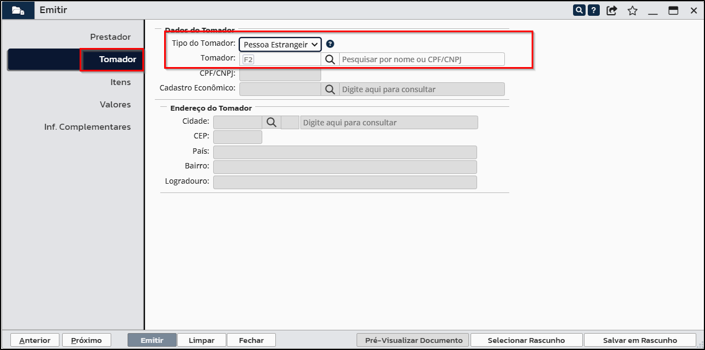This screenshot has width=705, height=350.
Task: Click the Cidade consult text field
Action: pyautogui.click(x=389, y=123)
